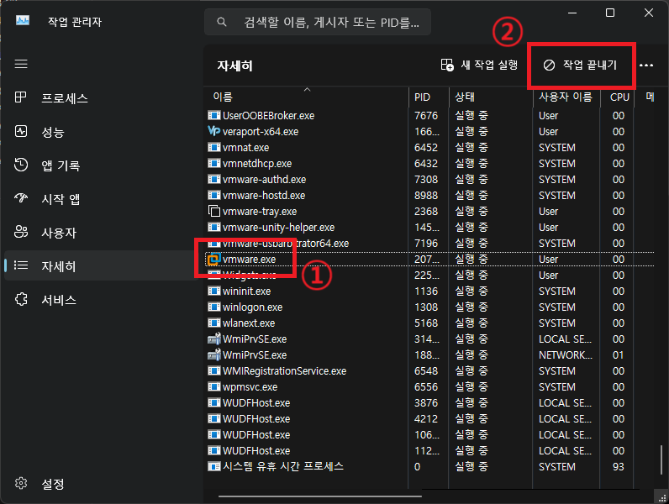Click the Task Manager app icon in title bar
669x504 pixels.
click(23, 20)
